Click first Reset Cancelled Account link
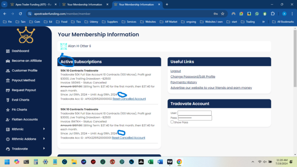Viewport: 297px width, 167px height. point(129,99)
